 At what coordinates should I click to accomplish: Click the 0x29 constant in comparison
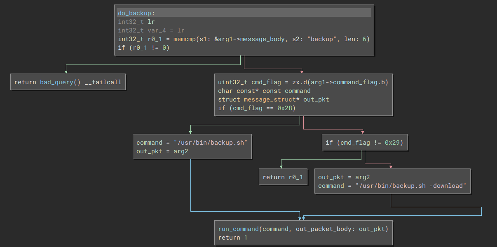(x=393, y=143)
